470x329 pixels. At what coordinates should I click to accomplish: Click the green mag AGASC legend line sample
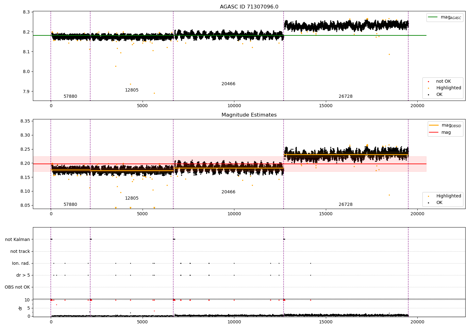pos(433,17)
